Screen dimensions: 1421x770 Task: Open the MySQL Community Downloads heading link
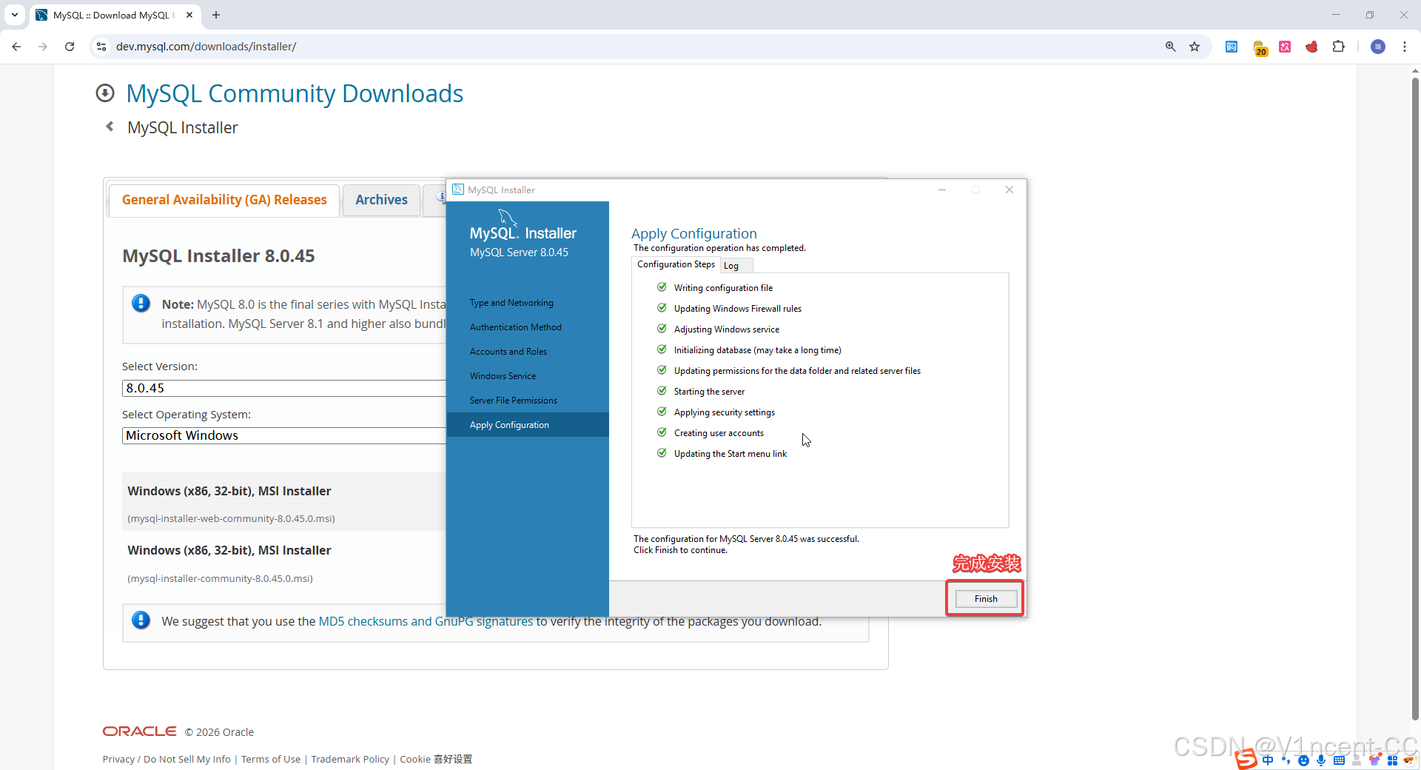click(295, 93)
